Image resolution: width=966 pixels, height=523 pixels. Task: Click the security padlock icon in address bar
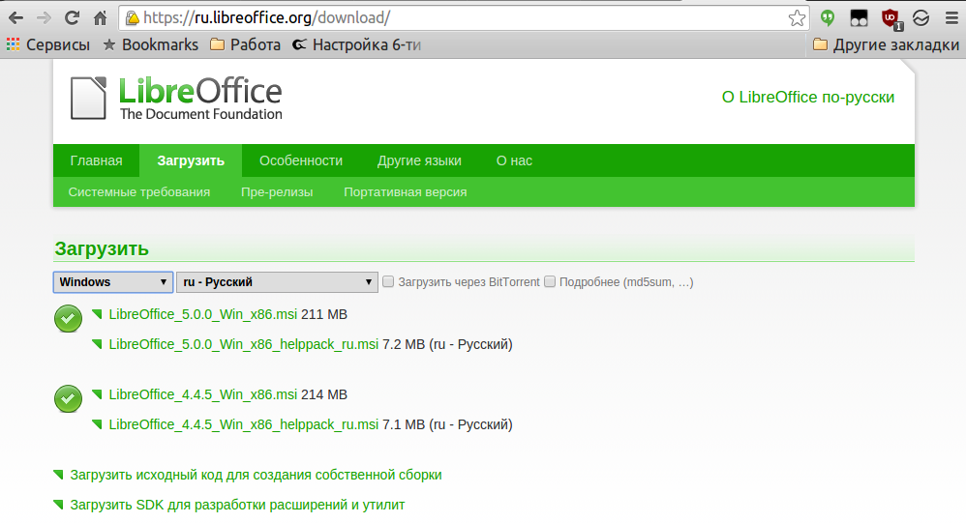[x=132, y=18]
